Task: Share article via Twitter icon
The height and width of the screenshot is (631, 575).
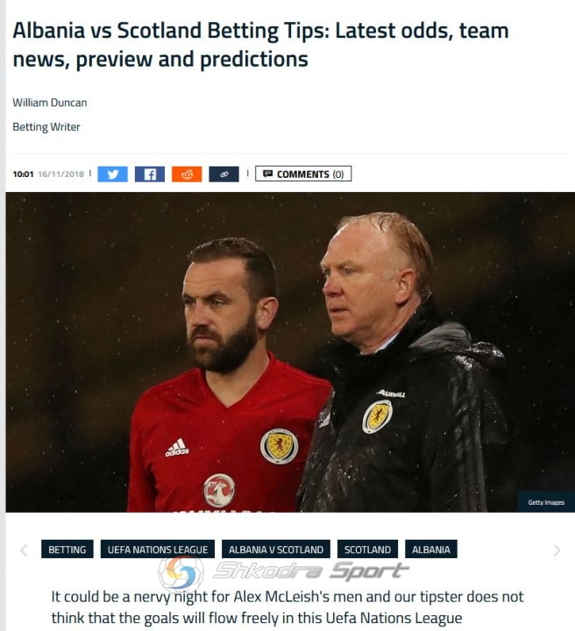Action: coord(113,174)
